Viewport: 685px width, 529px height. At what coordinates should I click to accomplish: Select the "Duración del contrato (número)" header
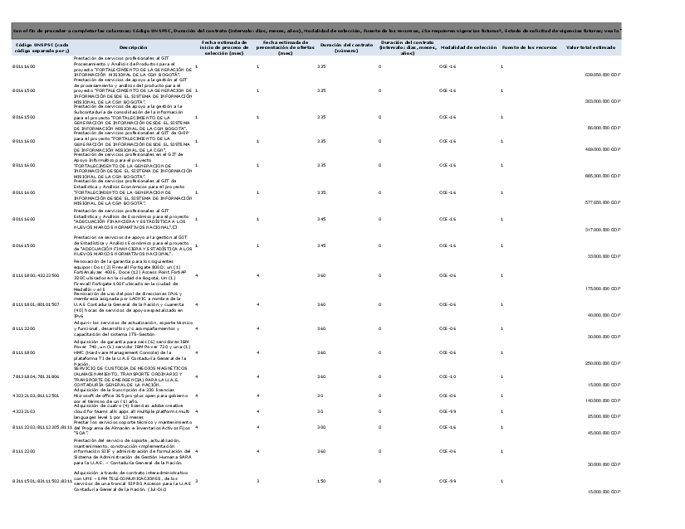point(346,47)
